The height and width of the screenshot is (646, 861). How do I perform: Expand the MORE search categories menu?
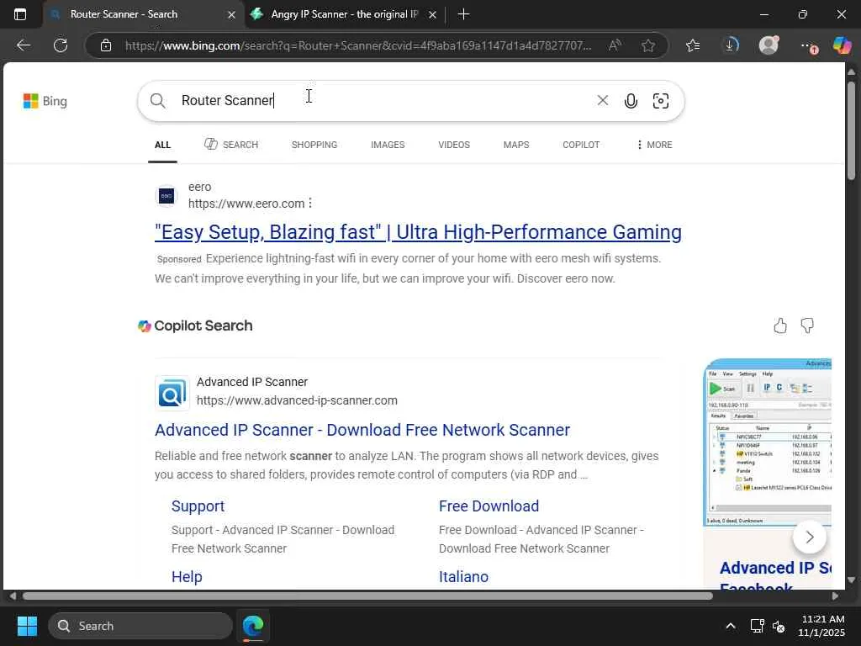coord(654,145)
